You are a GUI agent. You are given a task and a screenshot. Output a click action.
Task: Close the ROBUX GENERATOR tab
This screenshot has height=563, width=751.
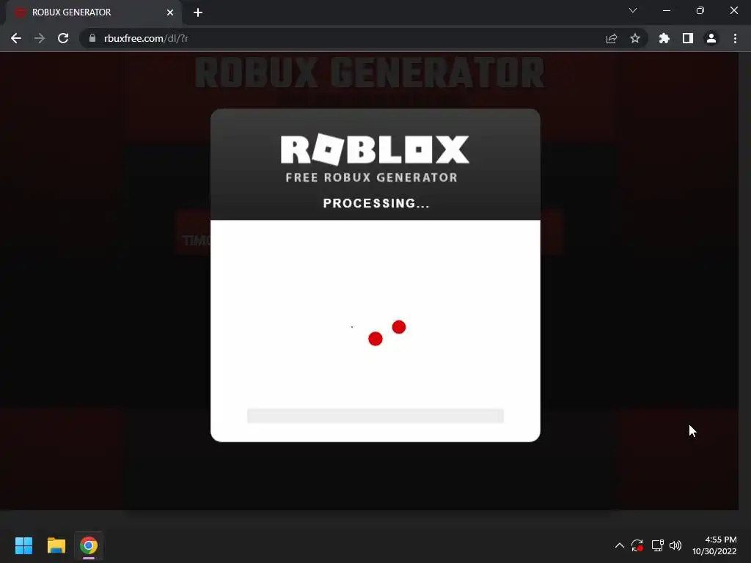click(170, 12)
